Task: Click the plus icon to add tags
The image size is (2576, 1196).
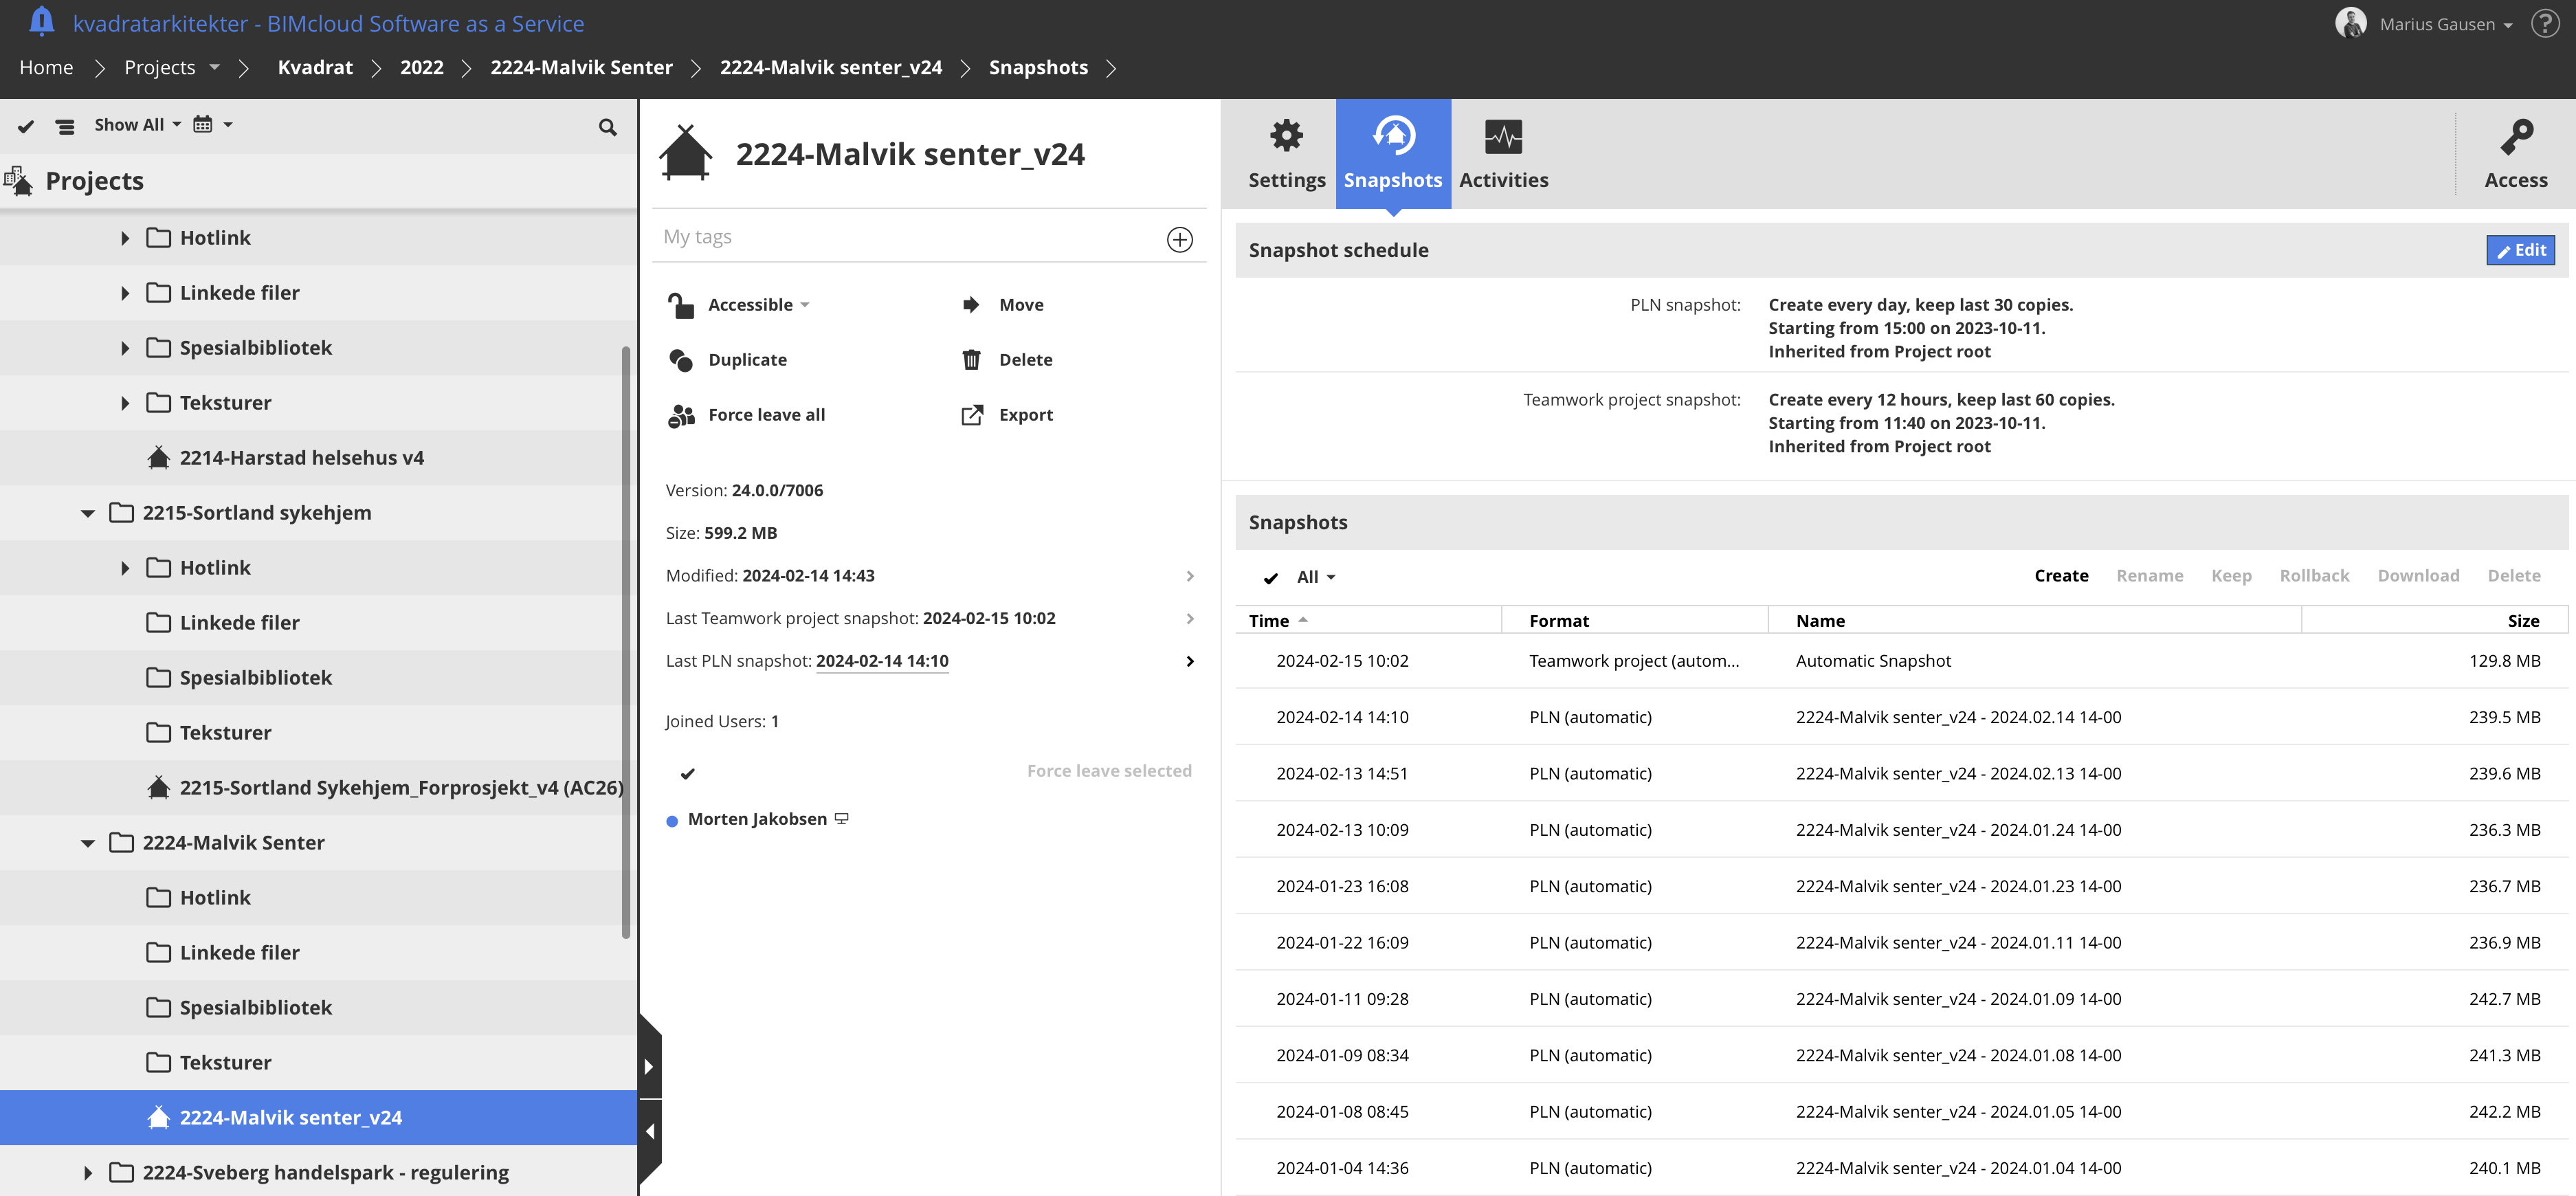Action: point(1179,239)
